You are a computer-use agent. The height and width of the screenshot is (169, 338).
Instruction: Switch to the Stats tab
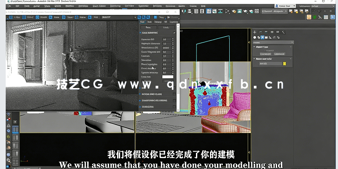149,22
